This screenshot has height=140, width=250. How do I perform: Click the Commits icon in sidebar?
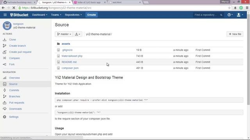pyautogui.click(x=5, y=90)
